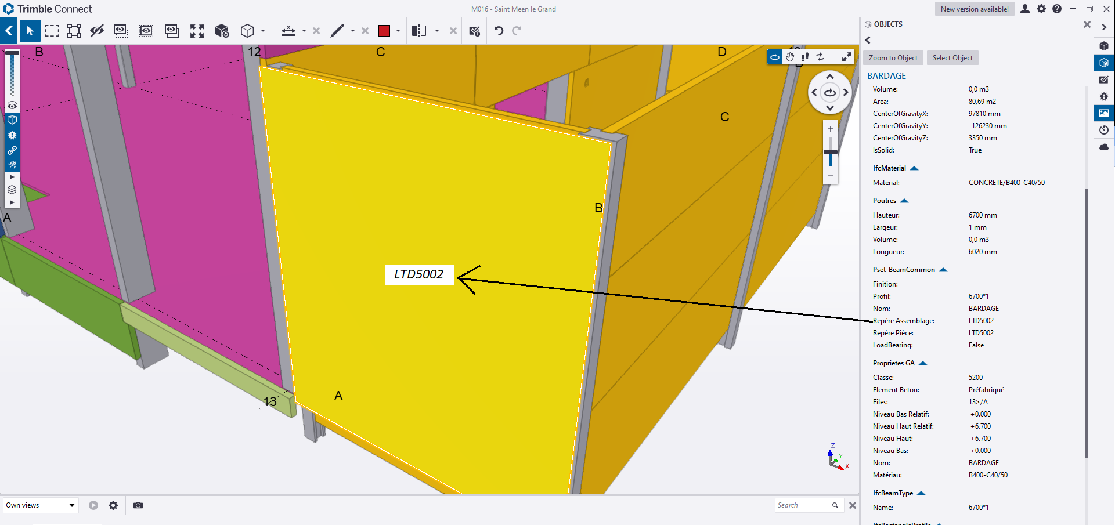Screen dimensions: 1115x525
Task: Open the ToDo checklist panel tab
Action: (1104, 79)
